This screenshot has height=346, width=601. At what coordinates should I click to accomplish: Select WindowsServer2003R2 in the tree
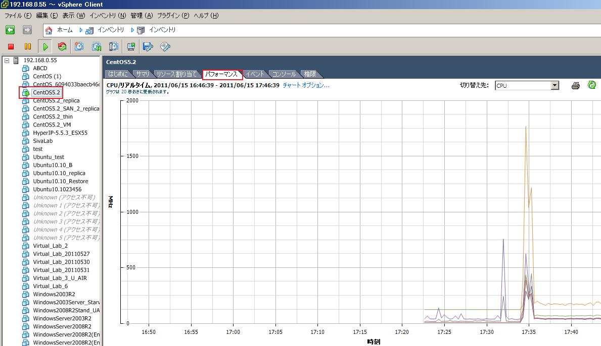62,318
